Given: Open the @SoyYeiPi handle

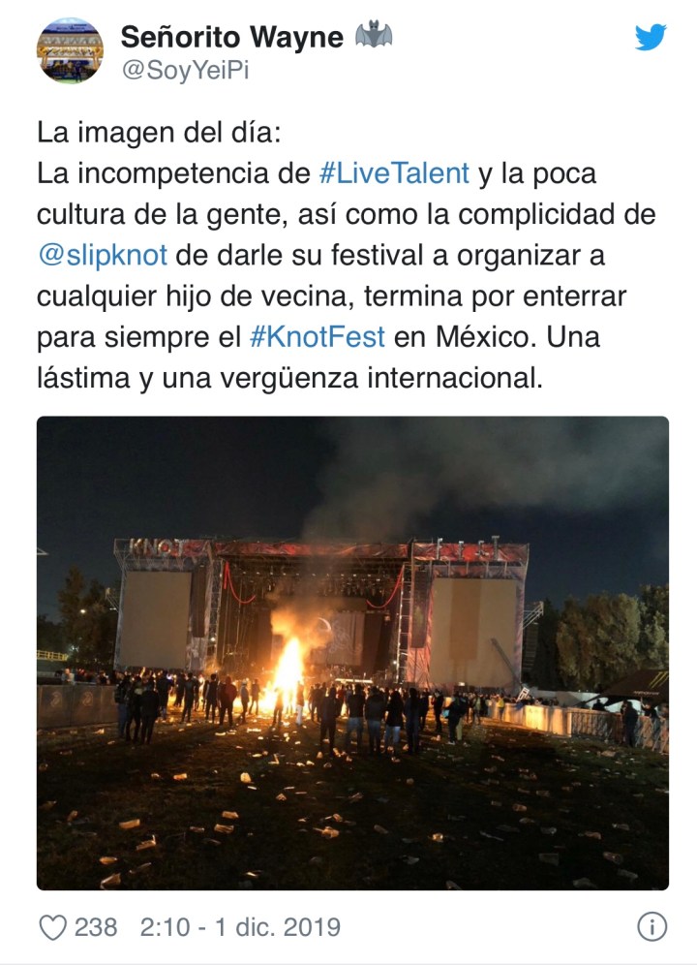Looking at the screenshot, I should [185, 70].
